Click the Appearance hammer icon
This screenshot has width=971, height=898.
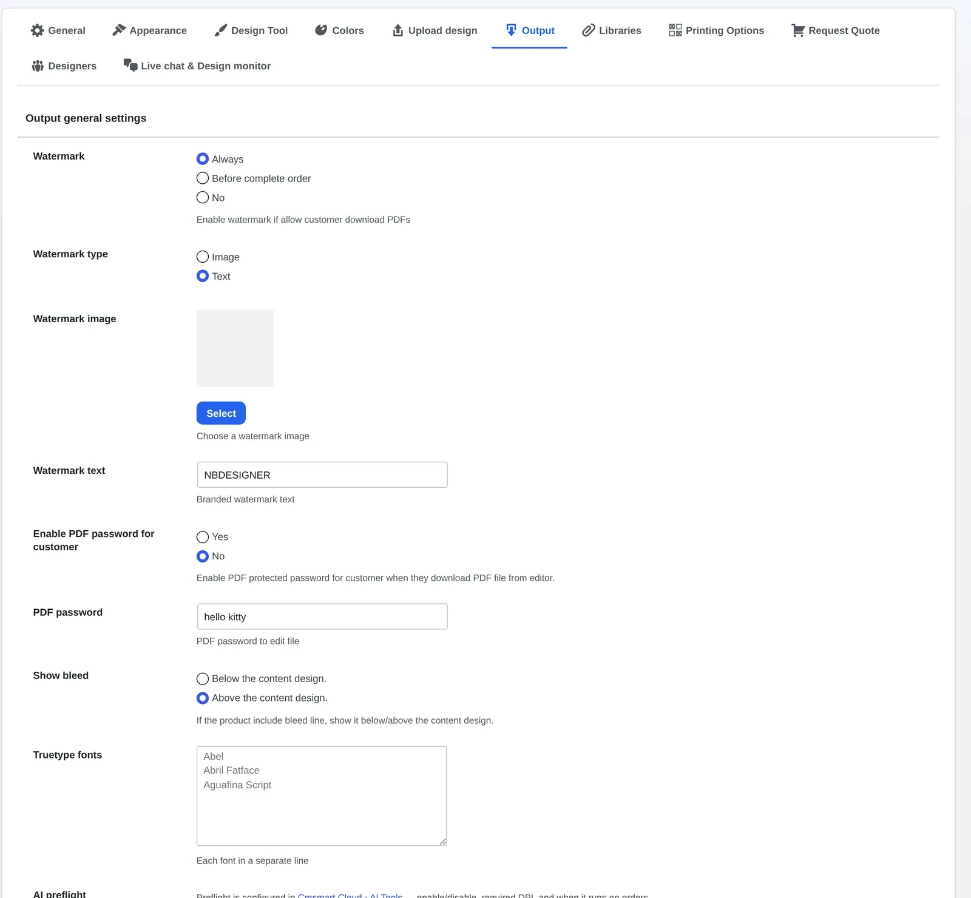click(119, 30)
